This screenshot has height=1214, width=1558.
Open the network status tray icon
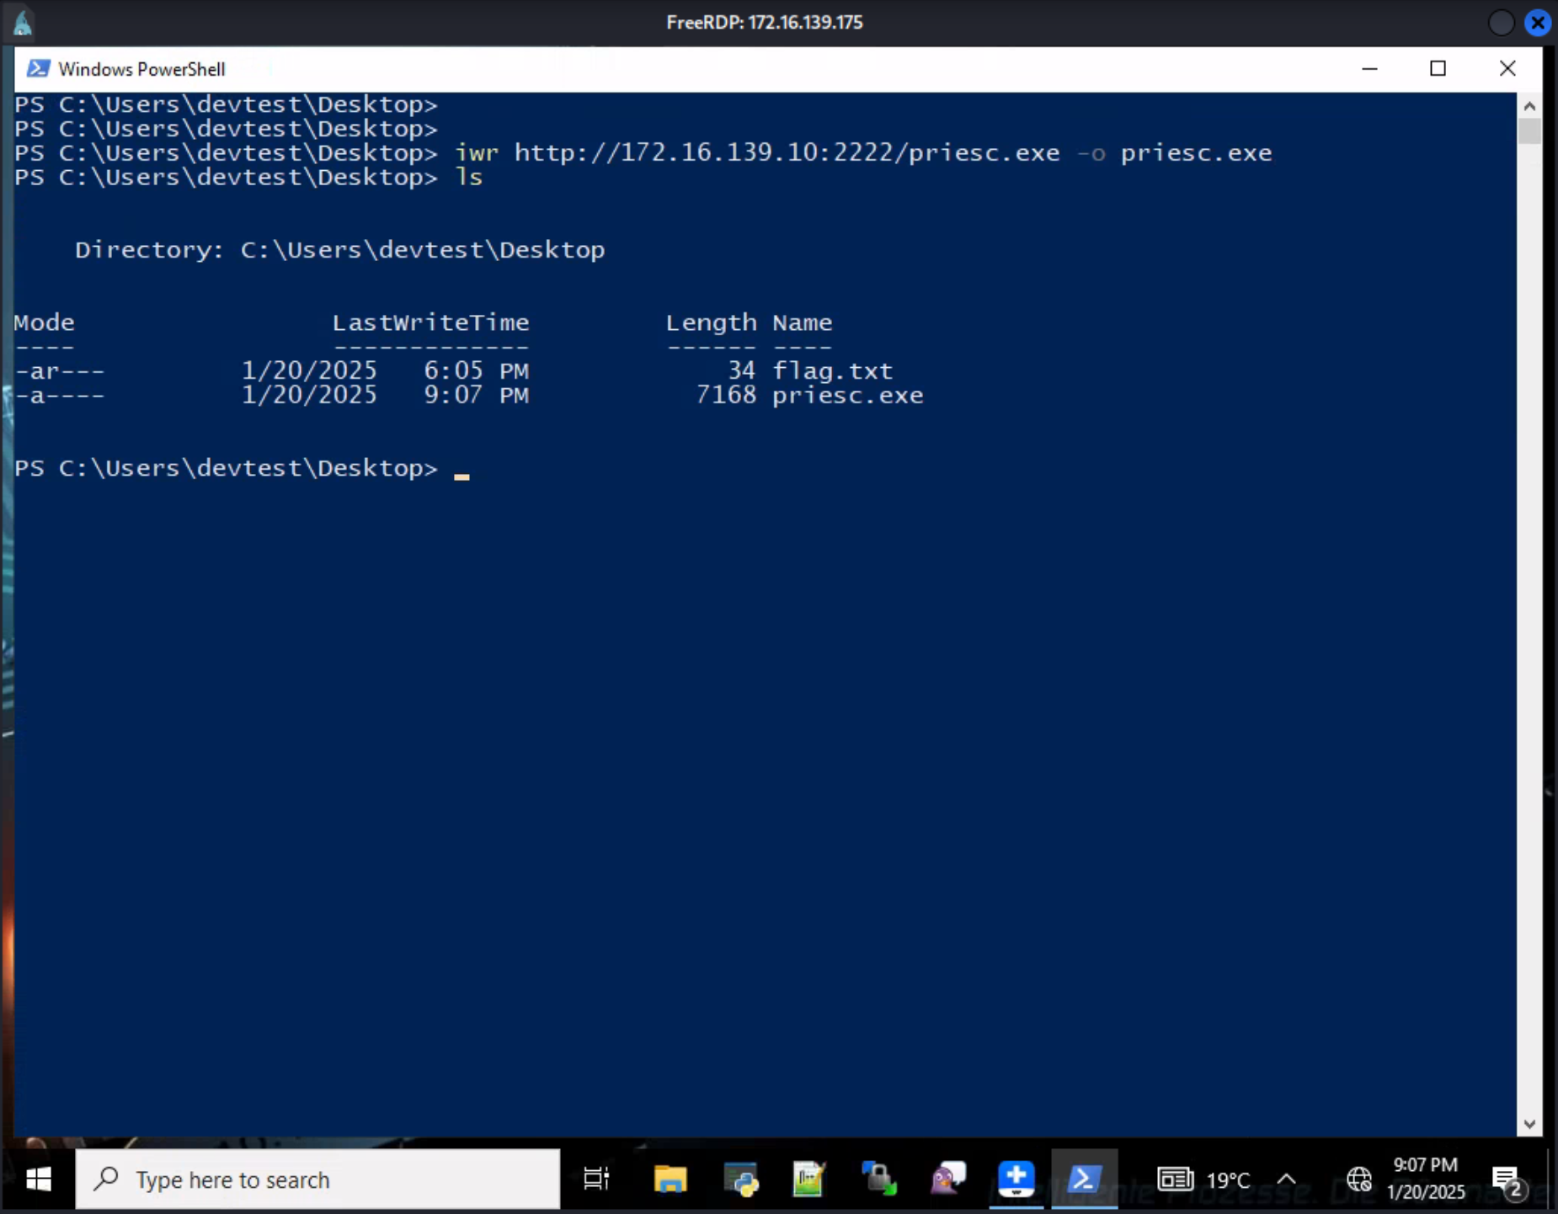(1358, 1179)
